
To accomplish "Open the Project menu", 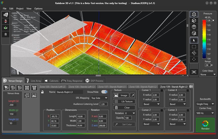I will point(20,9).
